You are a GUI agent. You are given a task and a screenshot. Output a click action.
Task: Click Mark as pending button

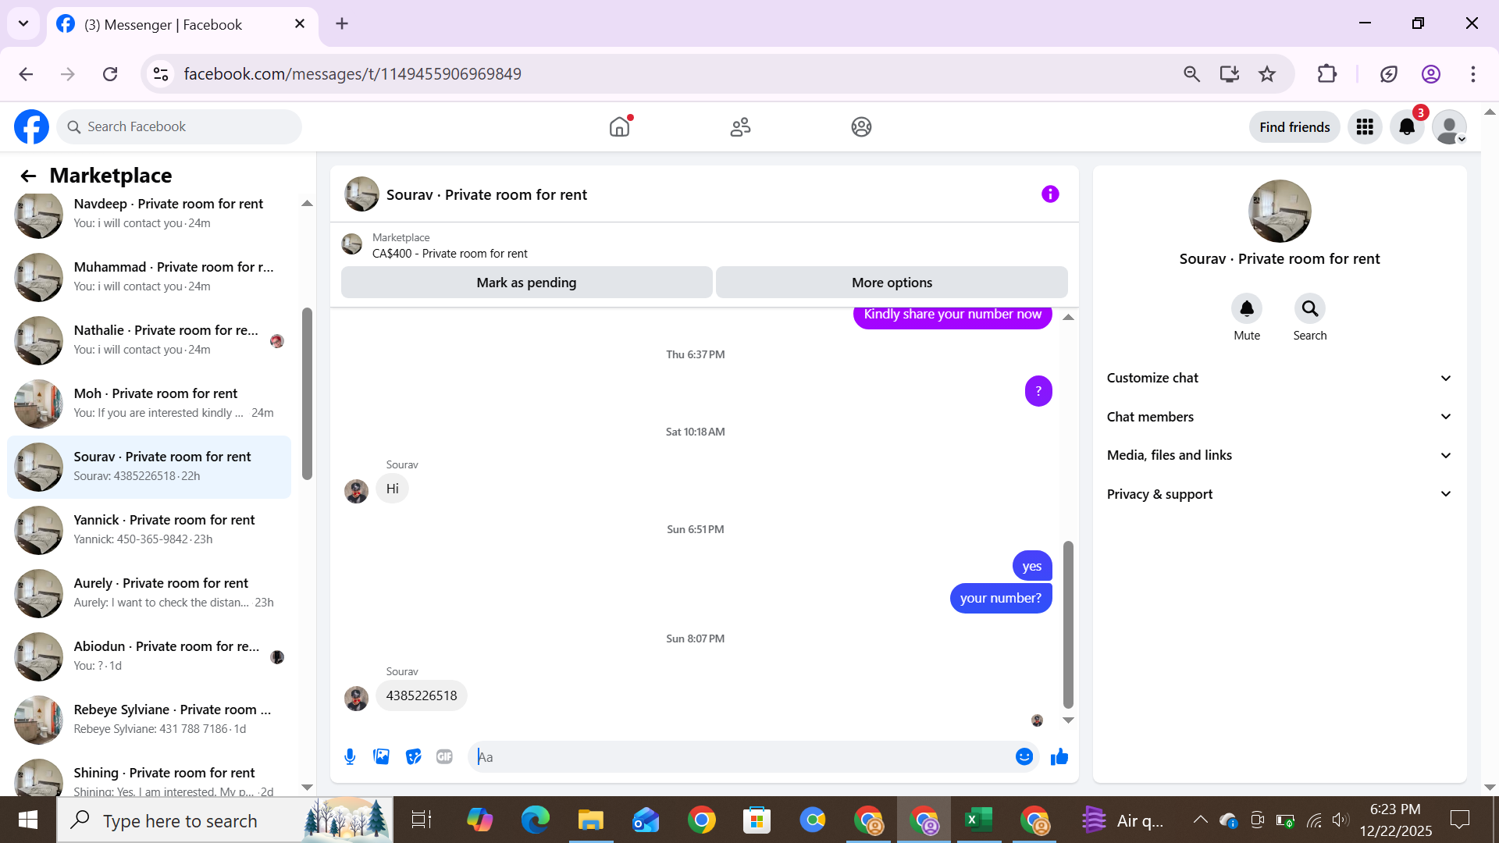(x=526, y=283)
